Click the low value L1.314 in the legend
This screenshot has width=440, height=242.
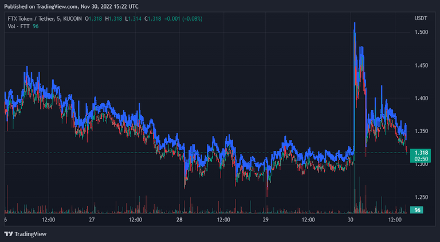(133, 19)
